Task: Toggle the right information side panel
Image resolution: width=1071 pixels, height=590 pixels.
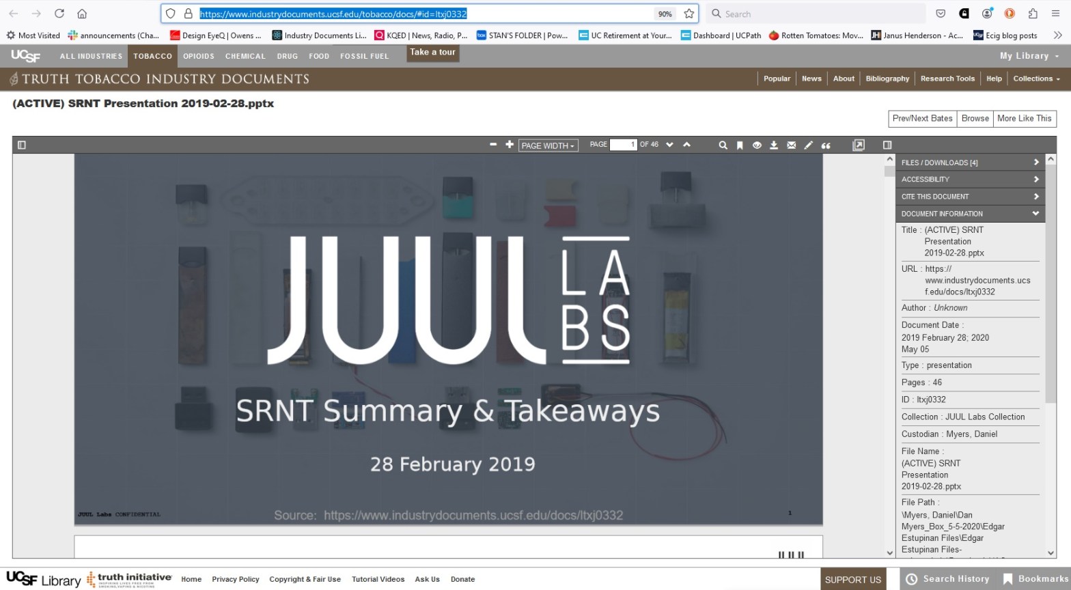Action: coord(887,145)
